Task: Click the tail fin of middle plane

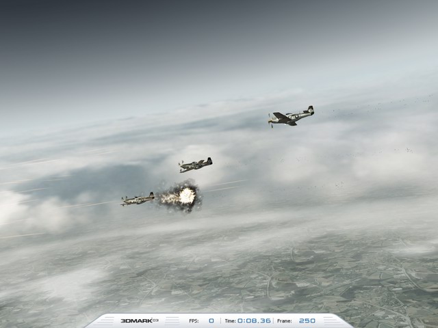Action: pos(209,161)
